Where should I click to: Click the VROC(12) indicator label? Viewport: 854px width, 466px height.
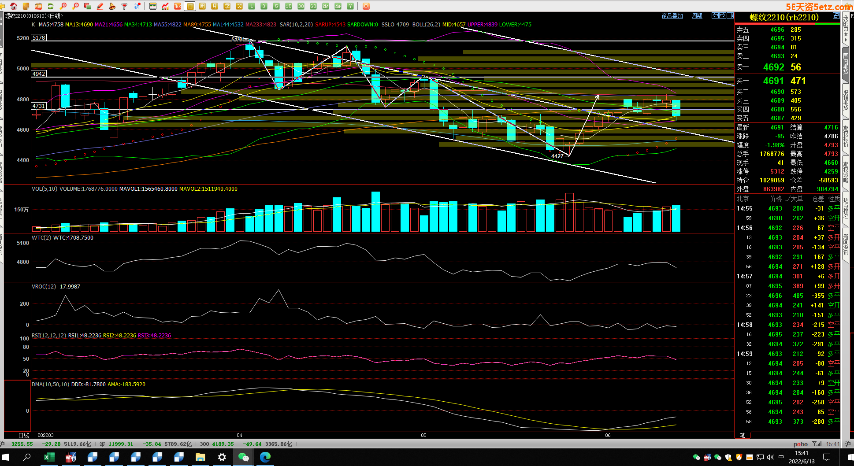coord(44,287)
